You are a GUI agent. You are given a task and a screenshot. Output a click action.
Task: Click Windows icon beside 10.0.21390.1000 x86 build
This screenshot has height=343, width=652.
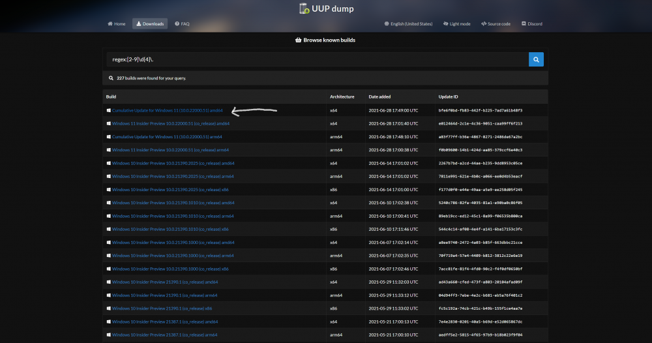tap(108, 269)
